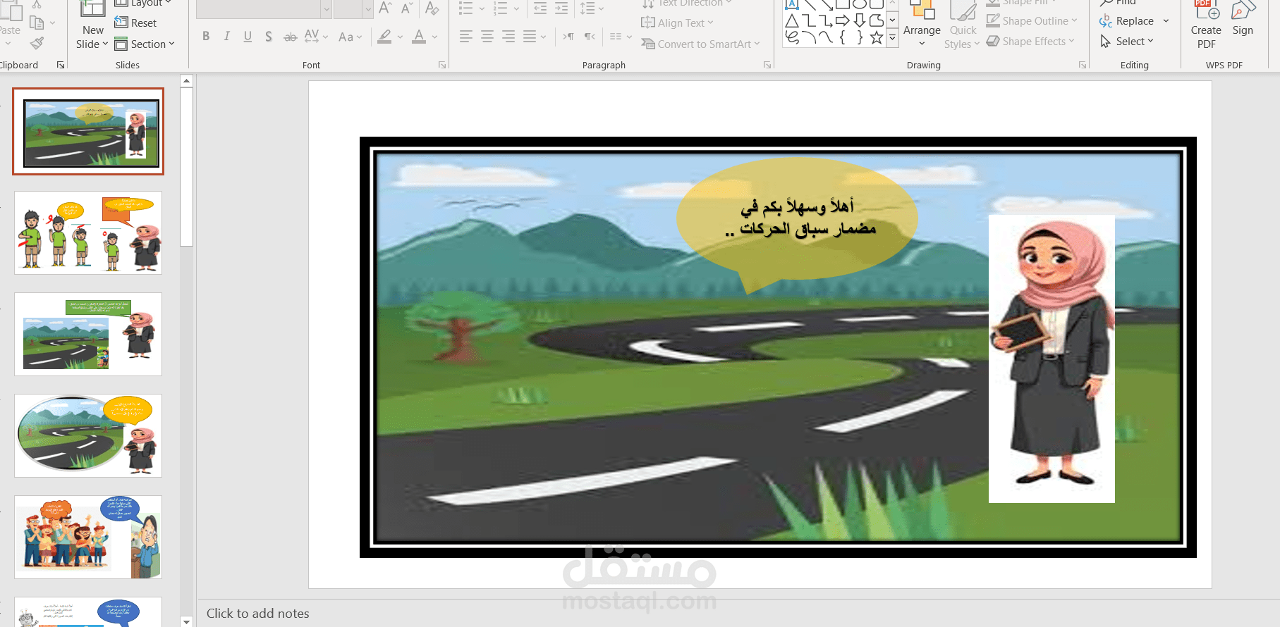Select the arc shape

click(809, 38)
